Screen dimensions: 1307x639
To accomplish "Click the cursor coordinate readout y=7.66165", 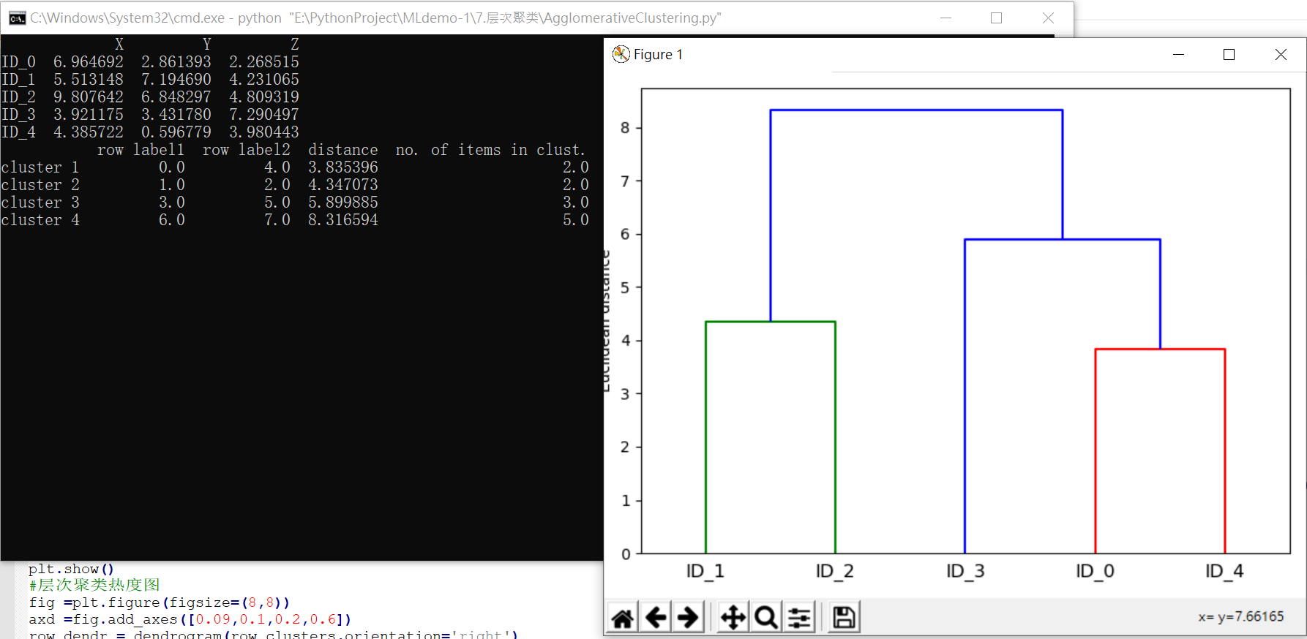I will (1240, 617).
